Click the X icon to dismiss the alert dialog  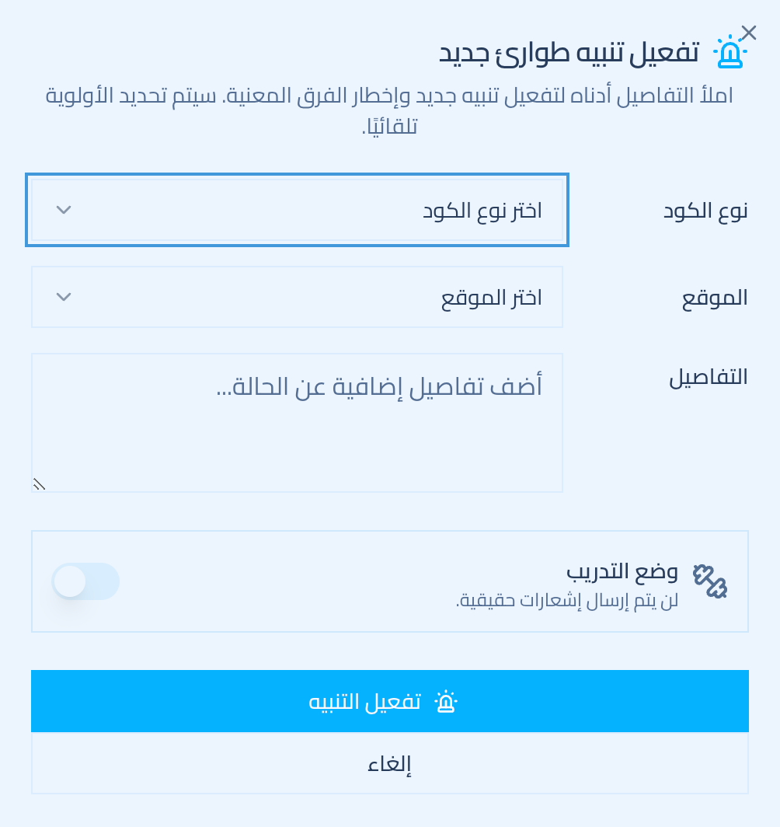click(x=748, y=32)
